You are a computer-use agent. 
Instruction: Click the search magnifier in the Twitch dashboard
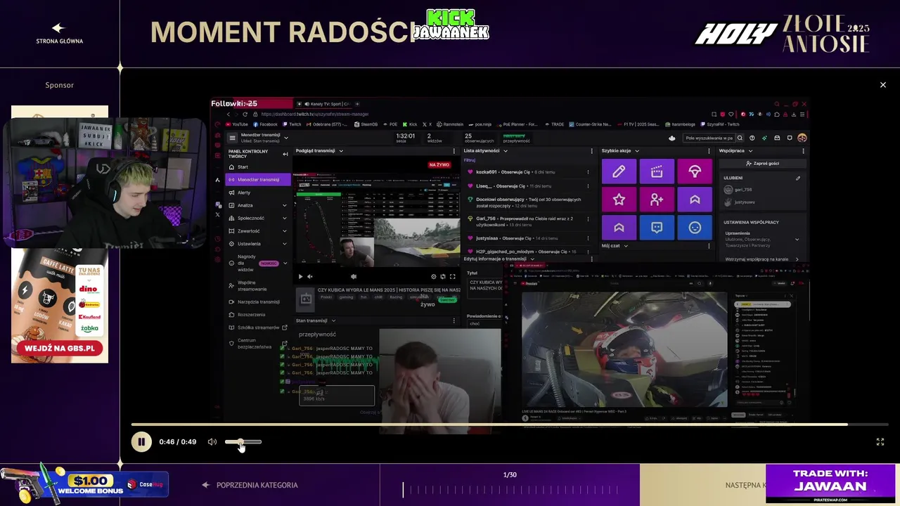tap(740, 138)
